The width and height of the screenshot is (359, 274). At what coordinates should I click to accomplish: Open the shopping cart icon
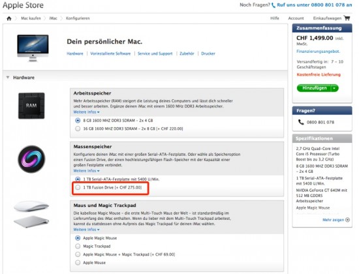pos(347,18)
